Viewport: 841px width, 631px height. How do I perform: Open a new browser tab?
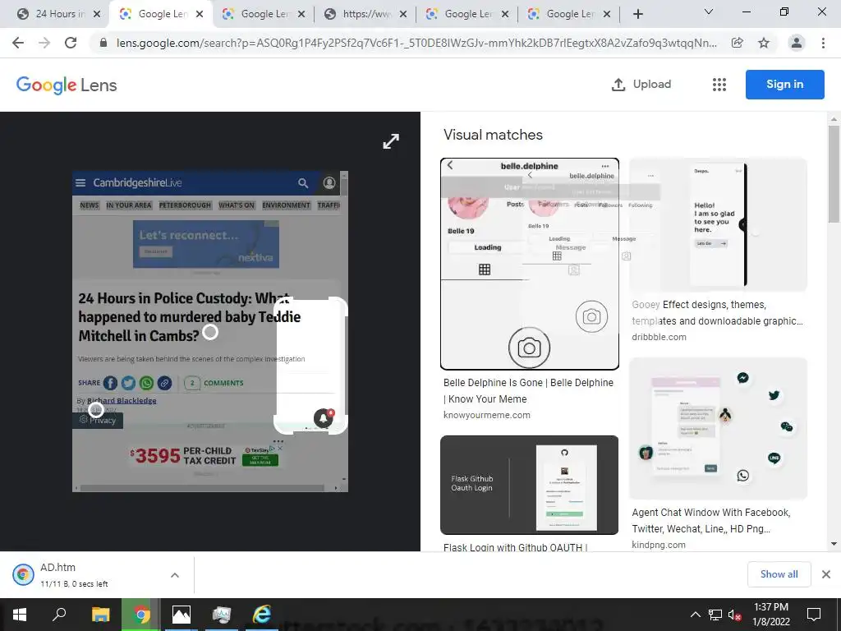(637, 14)
